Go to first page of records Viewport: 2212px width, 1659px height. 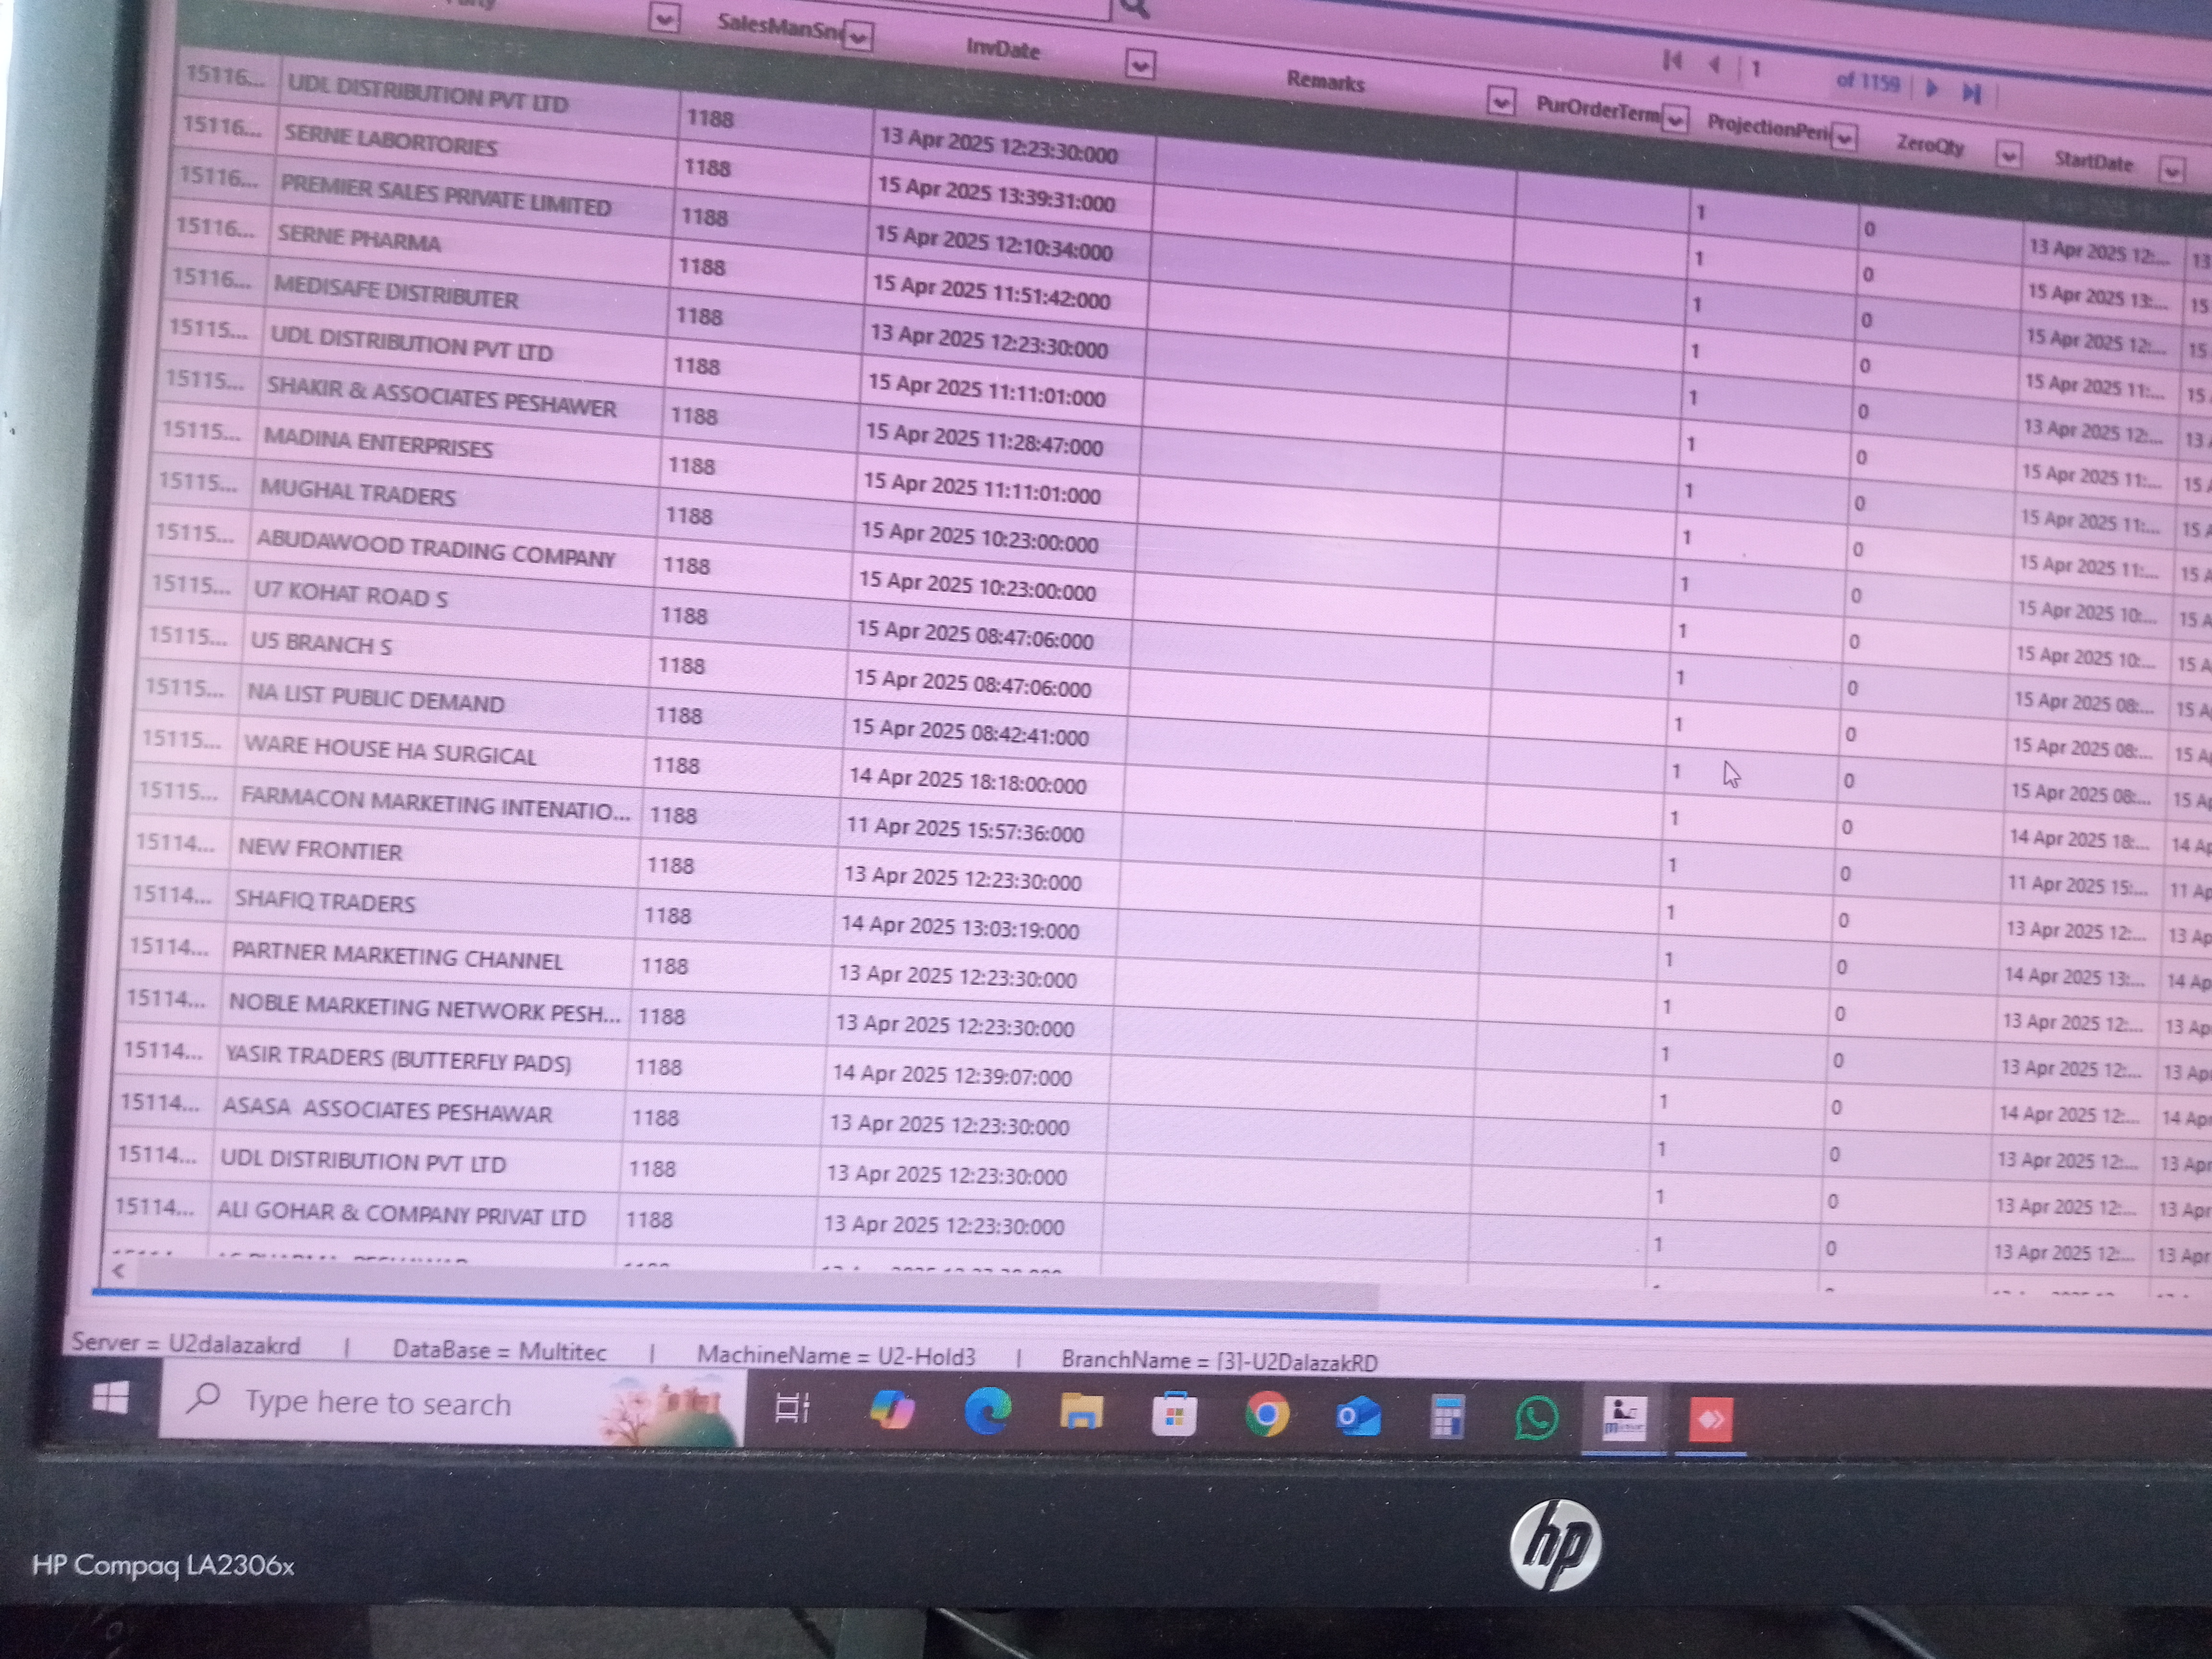point(1671,61)
